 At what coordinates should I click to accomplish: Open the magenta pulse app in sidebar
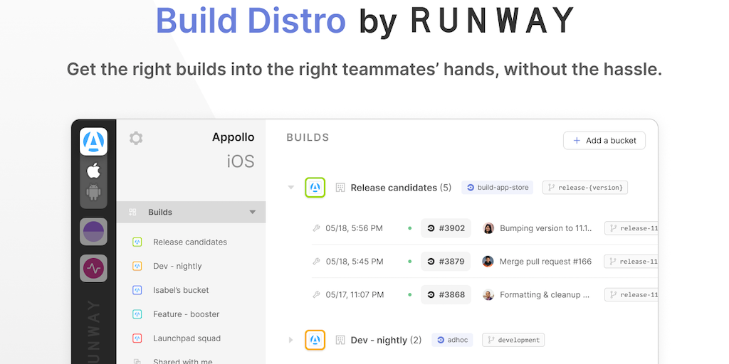tap(93, 268)
